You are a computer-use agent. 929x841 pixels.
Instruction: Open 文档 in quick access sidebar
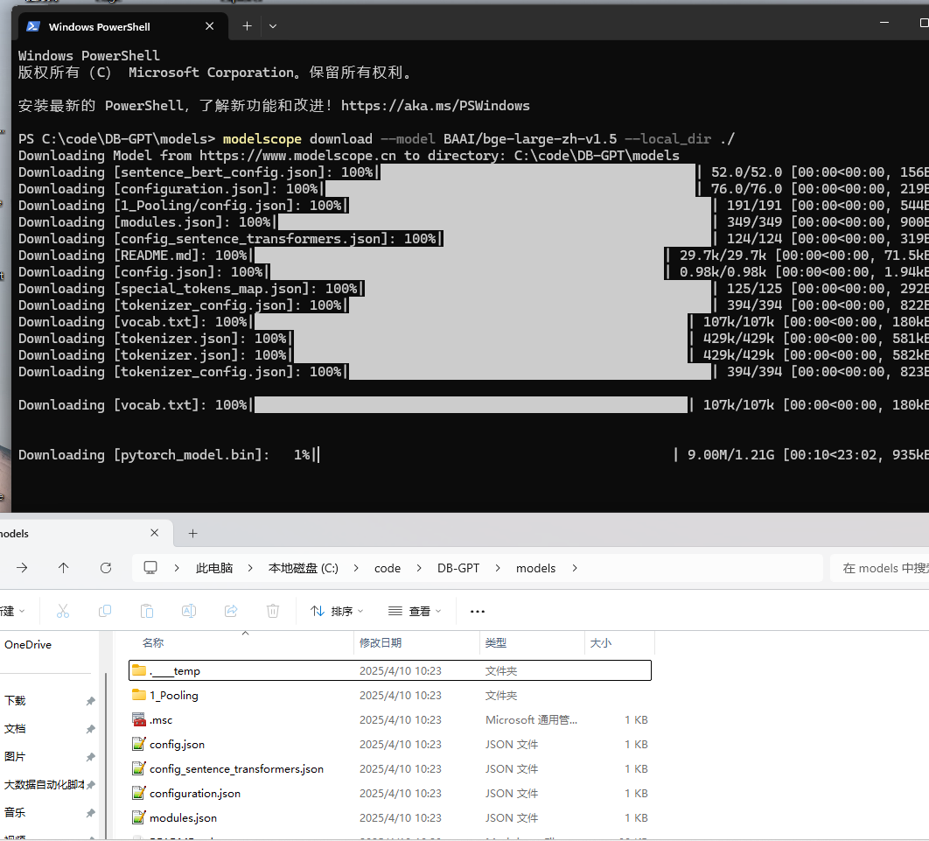(x=15, y=728)
